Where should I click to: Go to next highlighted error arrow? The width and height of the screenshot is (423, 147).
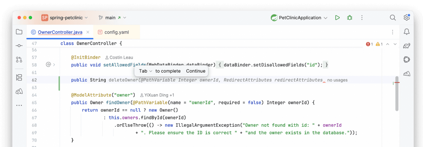[395, 44]
